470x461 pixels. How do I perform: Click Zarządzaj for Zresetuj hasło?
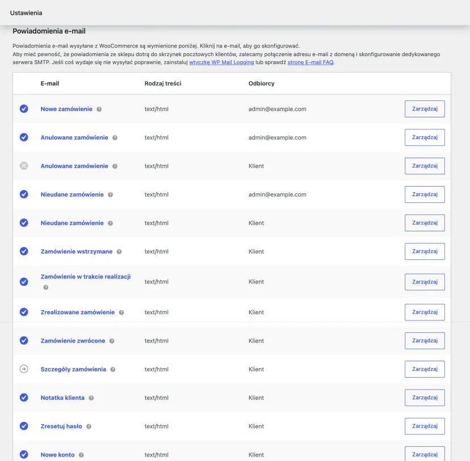(425, 426)
